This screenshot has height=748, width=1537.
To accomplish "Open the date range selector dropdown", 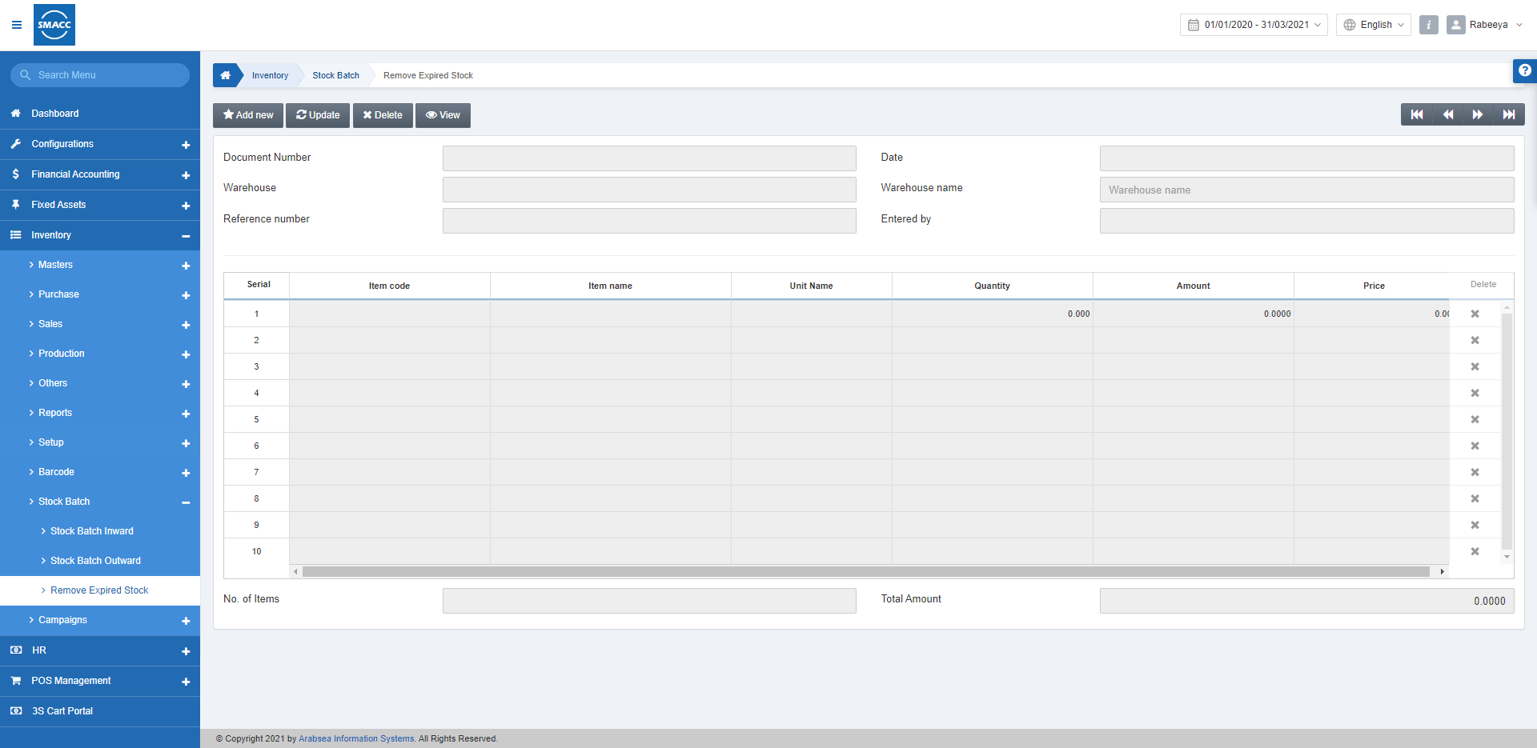I will [1253, 25].
